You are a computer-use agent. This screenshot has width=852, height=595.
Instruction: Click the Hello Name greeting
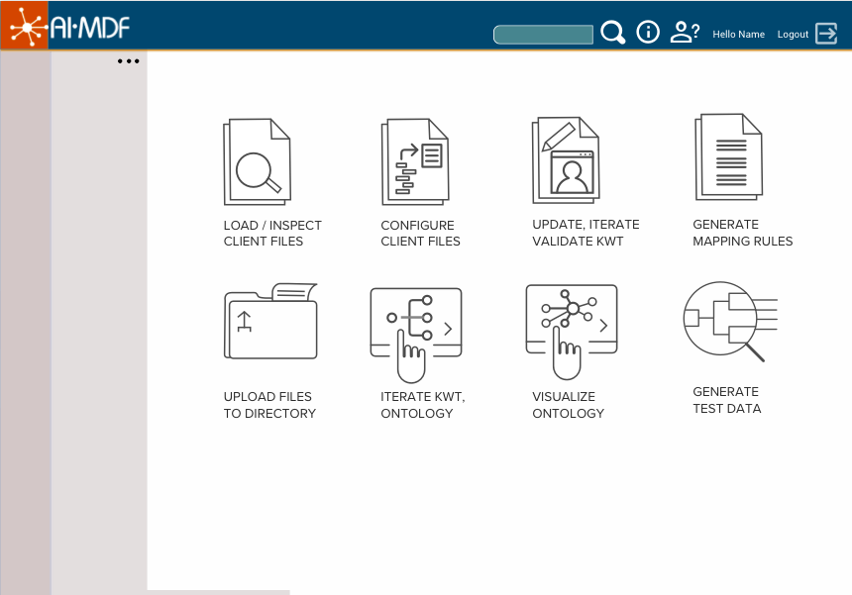(738, 35)
